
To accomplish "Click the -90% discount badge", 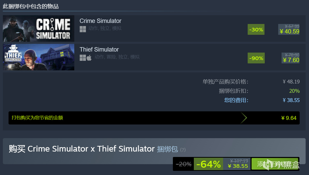I will click(256, 58).
